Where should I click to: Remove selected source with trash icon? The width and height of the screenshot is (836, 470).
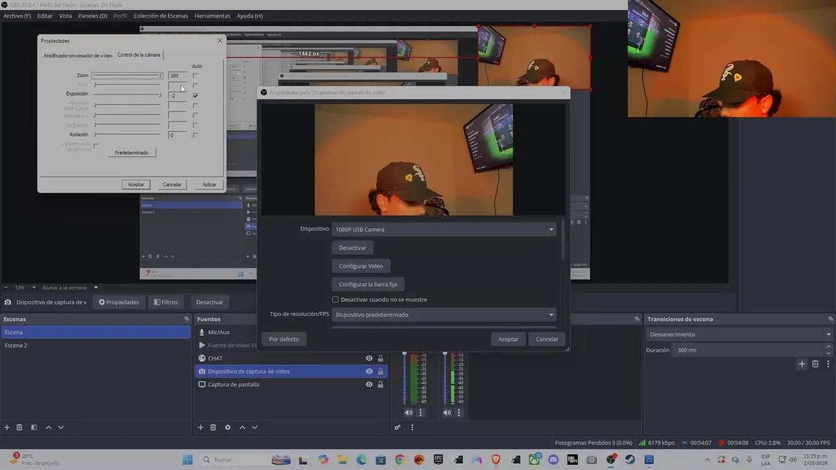213,428
